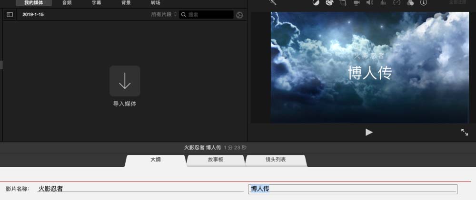Click the 1 分 23 秒 duration text
The width and height of the screenshot is (476, 200).
[235, 148]
